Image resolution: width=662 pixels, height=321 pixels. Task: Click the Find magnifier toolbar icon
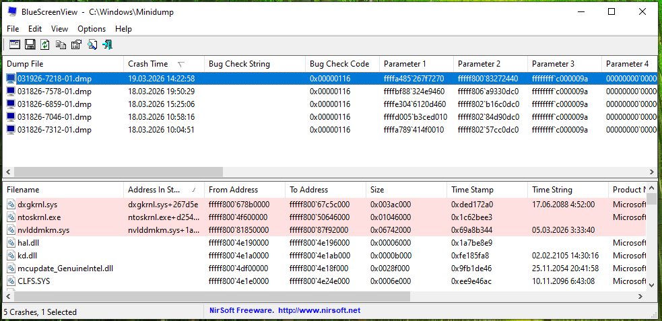pos(92,44)
